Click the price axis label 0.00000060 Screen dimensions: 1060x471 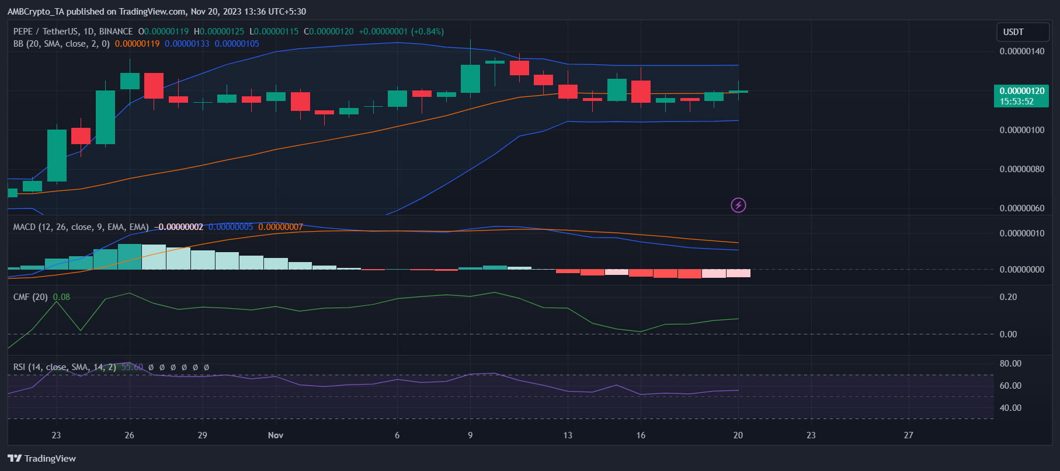[1022, 208]
